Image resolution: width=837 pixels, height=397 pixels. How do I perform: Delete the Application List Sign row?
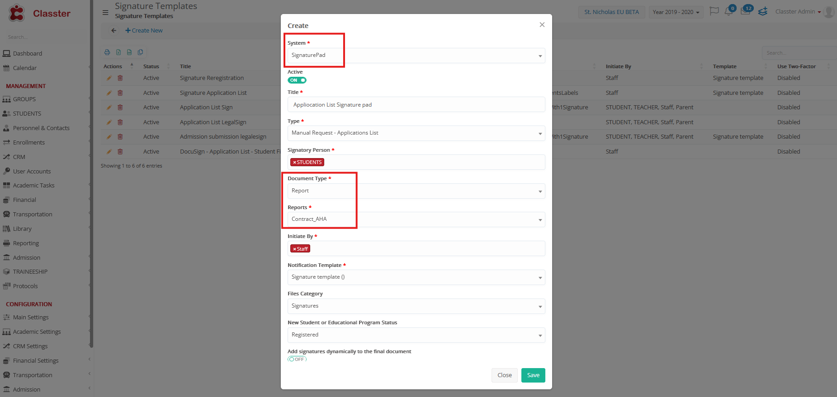[x=120, y=107]
